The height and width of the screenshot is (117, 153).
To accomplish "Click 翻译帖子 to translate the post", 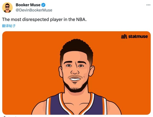I will (9, 26).
